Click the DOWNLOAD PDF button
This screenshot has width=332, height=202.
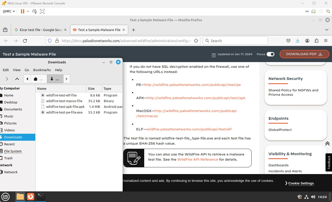[x=304, y=54]
